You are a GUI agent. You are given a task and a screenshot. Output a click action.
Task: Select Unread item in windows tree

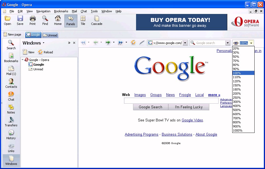tap(36, 69)
